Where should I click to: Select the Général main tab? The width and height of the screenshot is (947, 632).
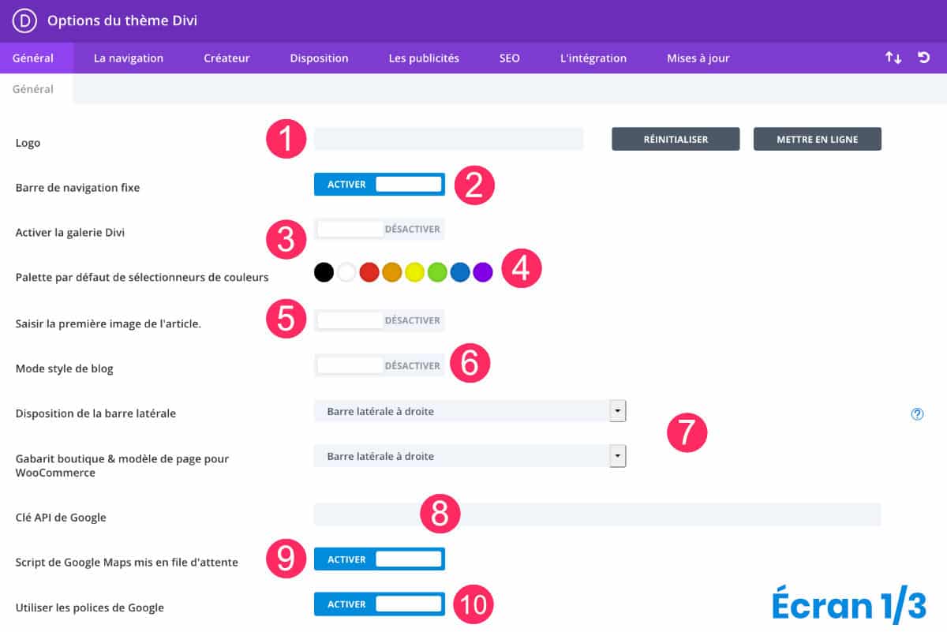pos(36,58)
